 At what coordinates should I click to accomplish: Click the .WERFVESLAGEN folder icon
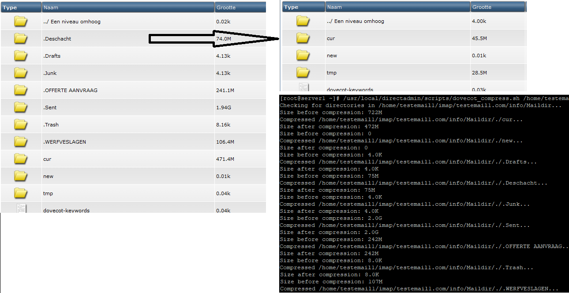click(20, 141)
